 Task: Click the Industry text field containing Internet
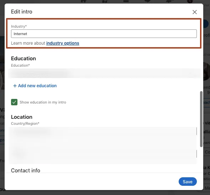coord(104,34)
